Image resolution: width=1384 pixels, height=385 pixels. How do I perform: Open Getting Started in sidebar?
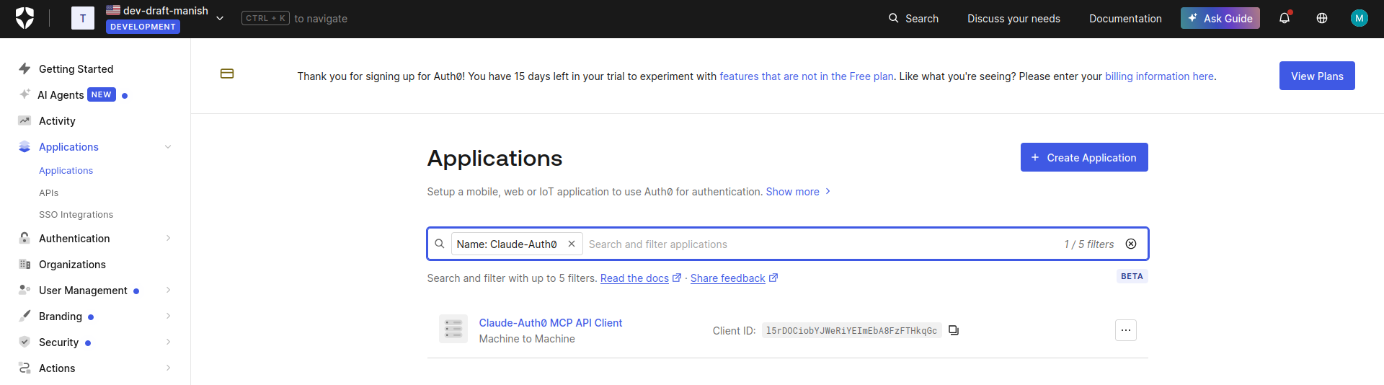tap(76, 69)
